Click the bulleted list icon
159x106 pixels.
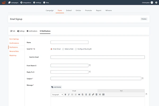tap(72, 94)
